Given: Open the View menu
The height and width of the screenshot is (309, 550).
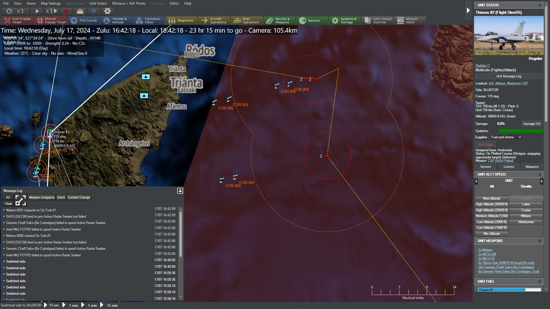Looking at the screenshot, I should (x=18, y=3).
